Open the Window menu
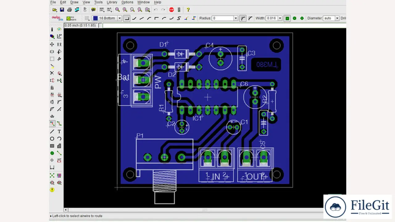395x222 pixels. click(143, 2)
